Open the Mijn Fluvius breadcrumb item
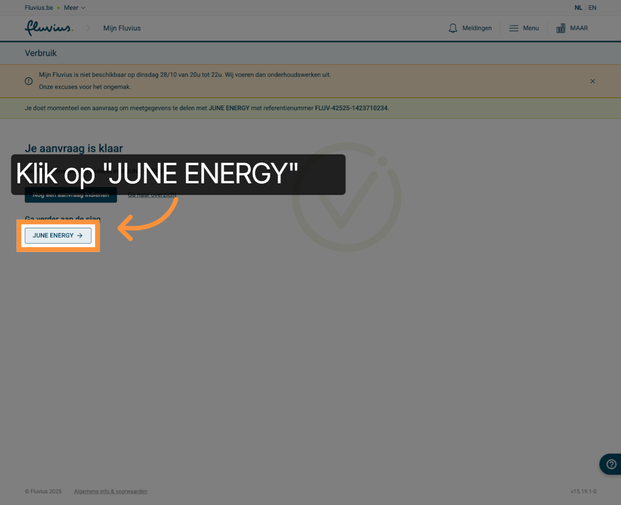 pyautogui.click(x=122, y=28)
